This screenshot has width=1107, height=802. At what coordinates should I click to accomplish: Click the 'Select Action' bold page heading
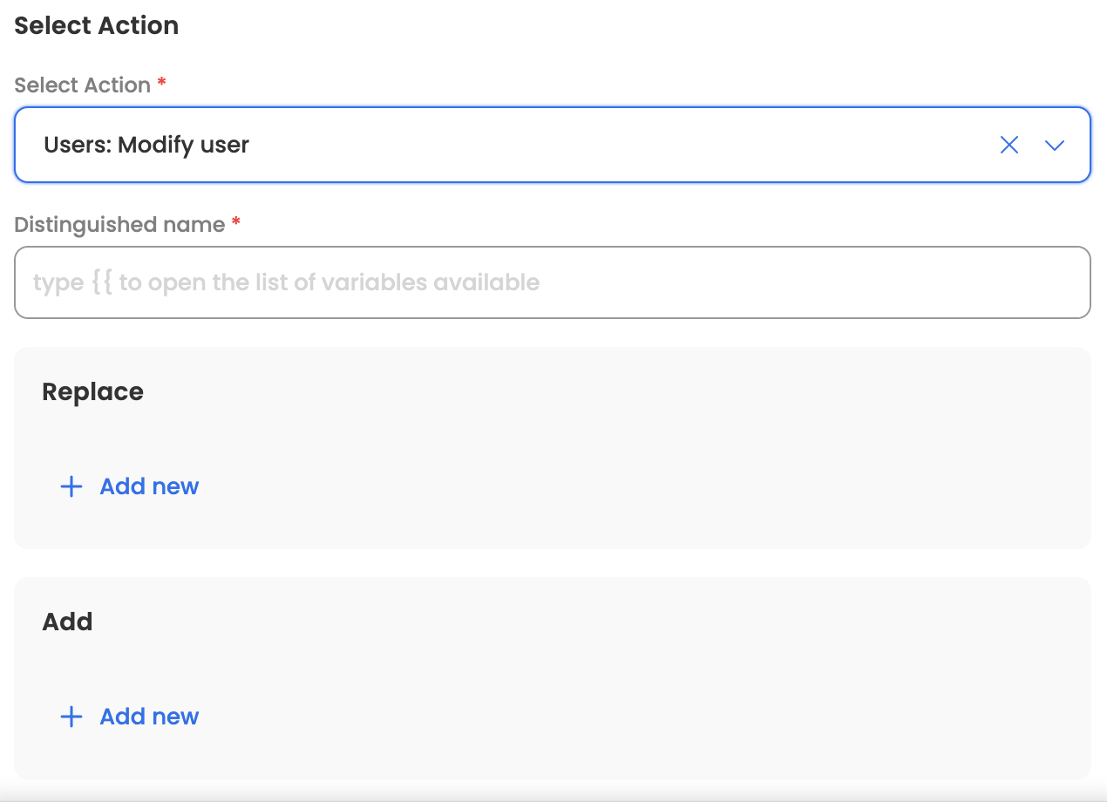pos(96,26)
